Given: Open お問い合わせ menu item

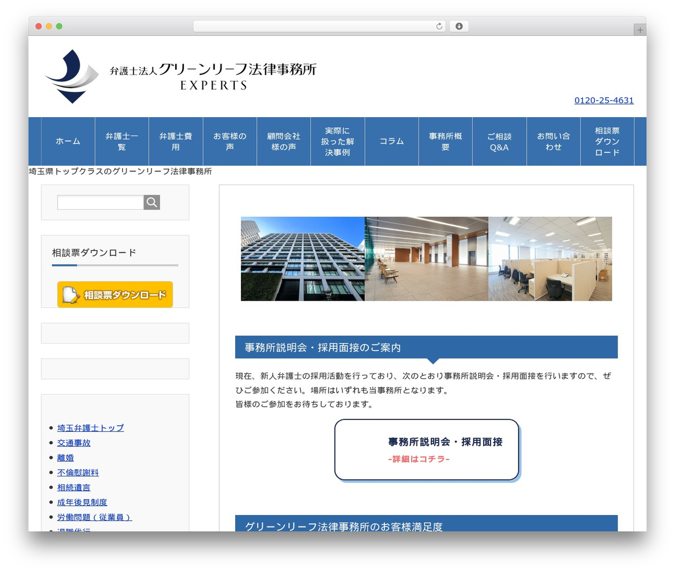Looking at the screenshot, I should click(554, 141).
